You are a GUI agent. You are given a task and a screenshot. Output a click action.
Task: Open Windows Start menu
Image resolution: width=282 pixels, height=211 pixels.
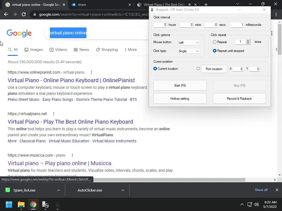pos(9,204)
